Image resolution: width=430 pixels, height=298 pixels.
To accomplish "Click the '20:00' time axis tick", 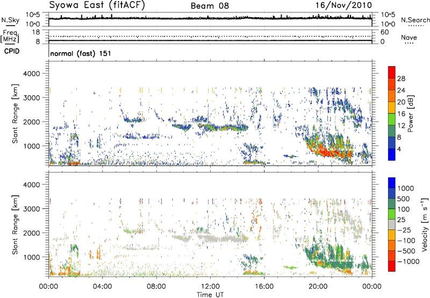I will point(318,287).
